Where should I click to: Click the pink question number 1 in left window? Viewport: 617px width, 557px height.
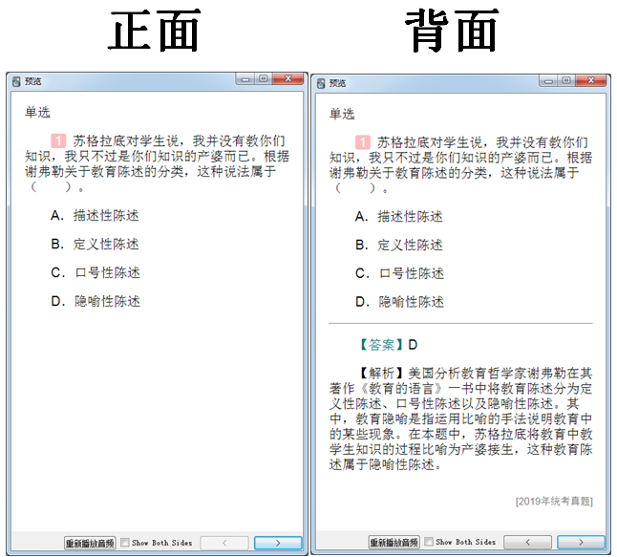tap(58, 140)
